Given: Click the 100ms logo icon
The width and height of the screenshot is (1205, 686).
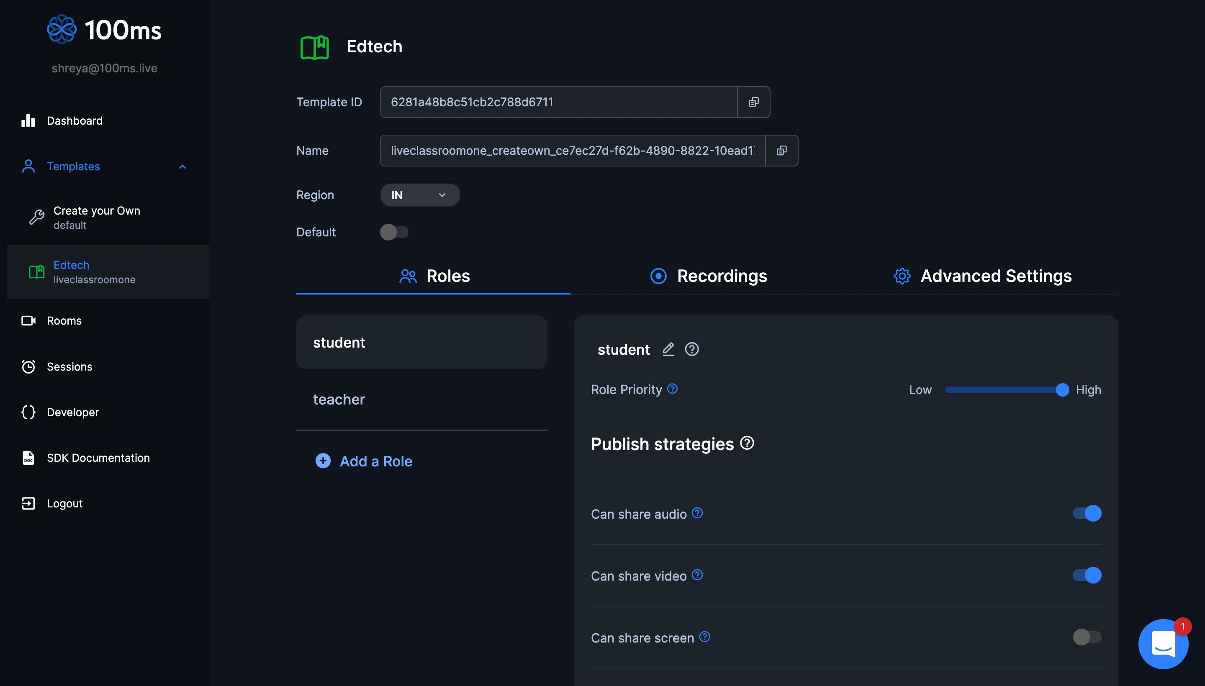Looking at the screenshot, I should [x=61, y=29].
